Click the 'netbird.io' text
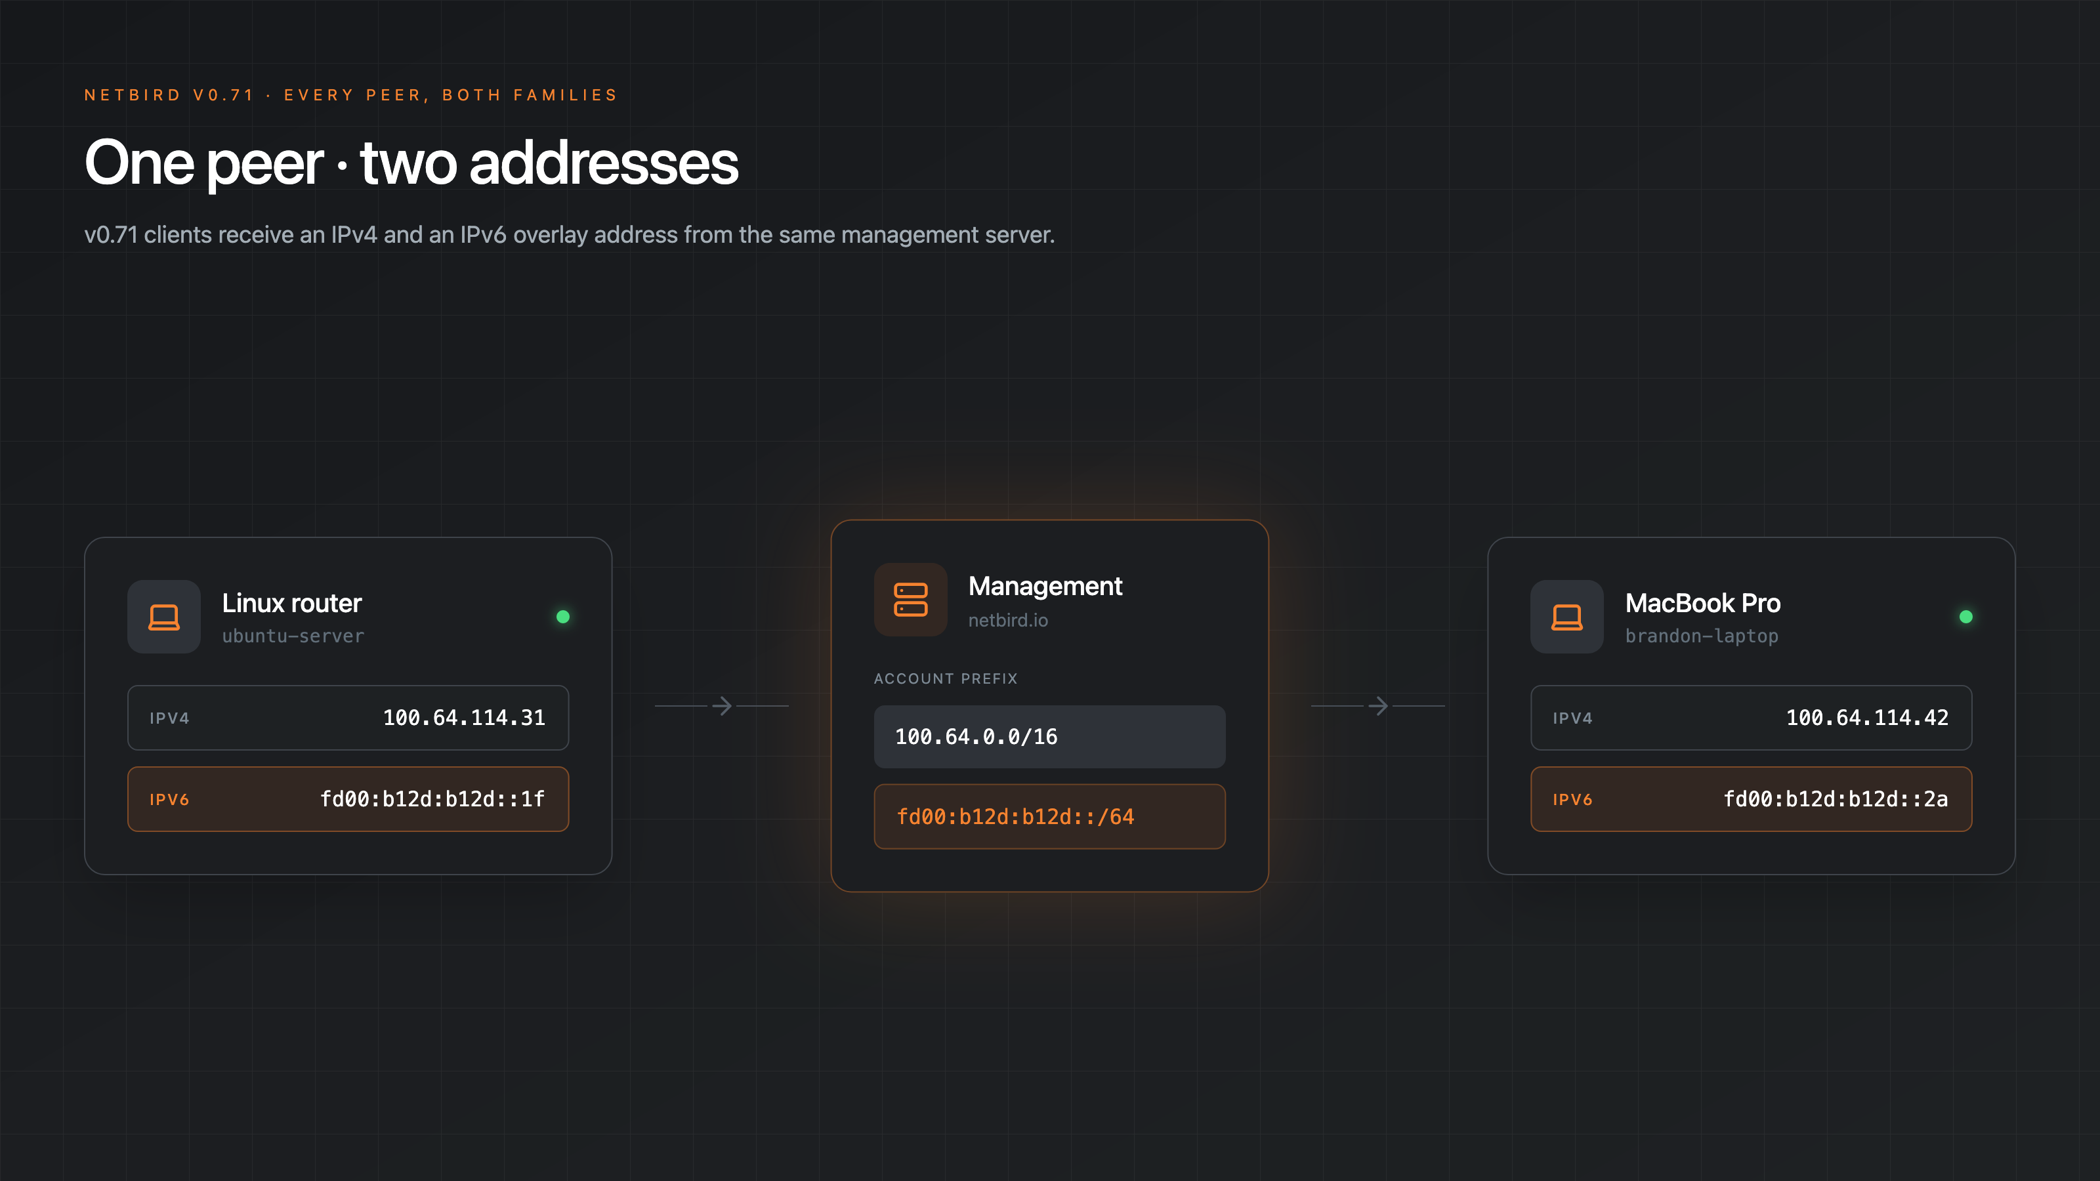Image resolution: width=2100 pixels, height=1181 pixels. [x=1007, y=620]
